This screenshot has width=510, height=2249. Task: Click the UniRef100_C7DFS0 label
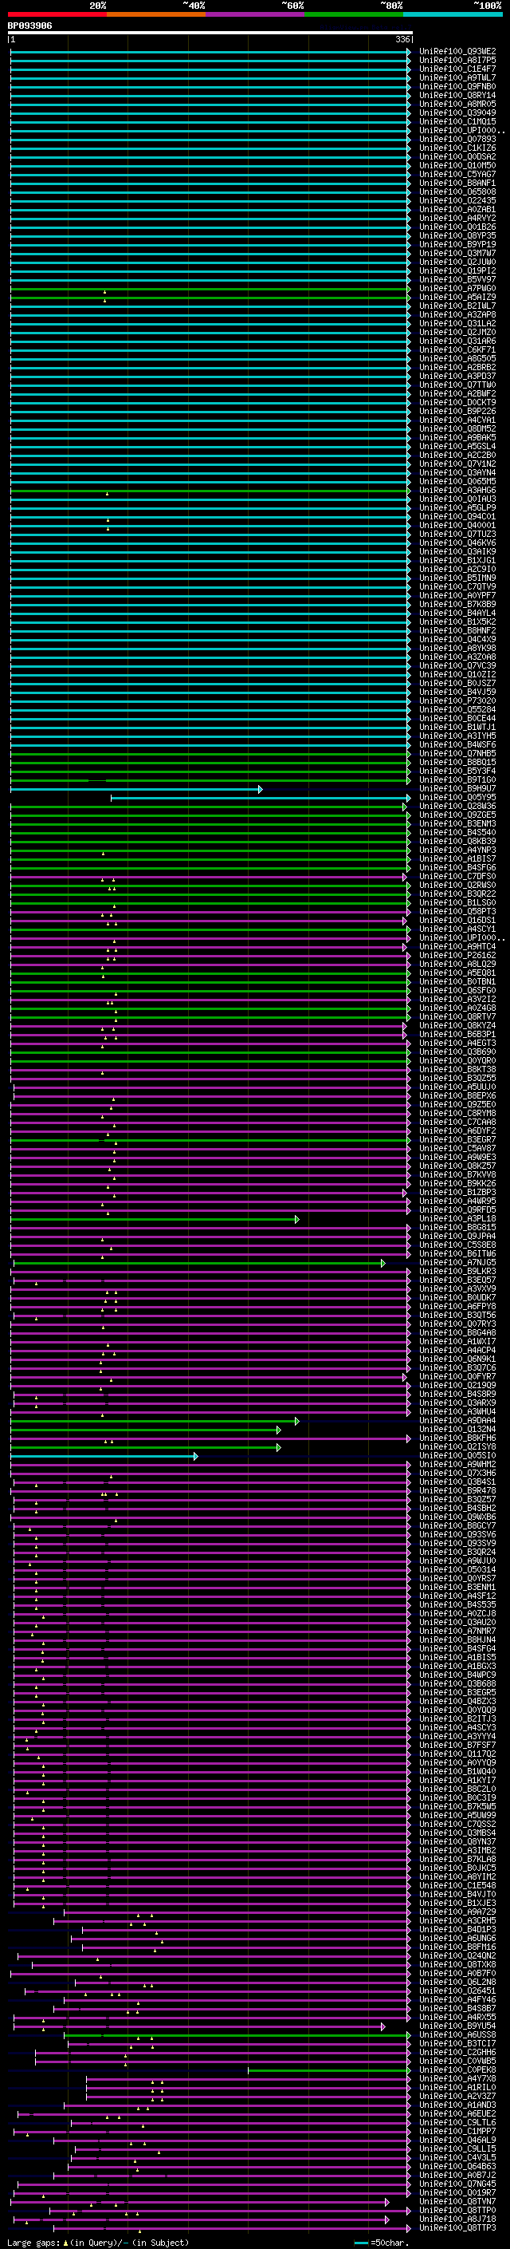click(x=457, y=877)
